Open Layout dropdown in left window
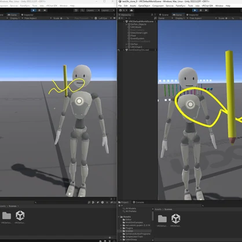 pyautogui.click(x=108, y=10)
